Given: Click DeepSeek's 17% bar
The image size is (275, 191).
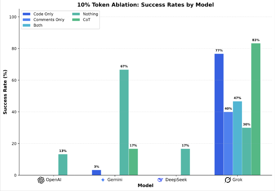Looking at the screenshot, I should coord(185,162).
